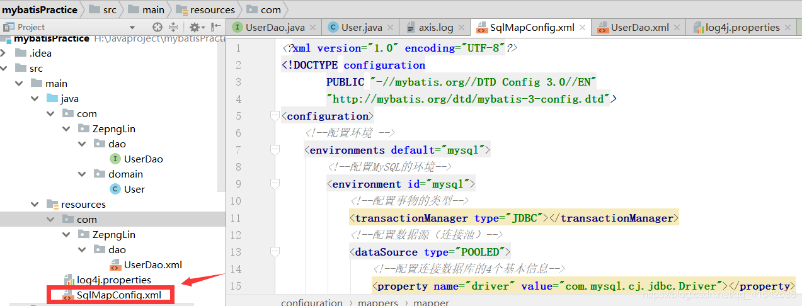The width and height of the screenshot is (802, 306).
Task: Switch to the User.java tab
Action: [362, 28]
